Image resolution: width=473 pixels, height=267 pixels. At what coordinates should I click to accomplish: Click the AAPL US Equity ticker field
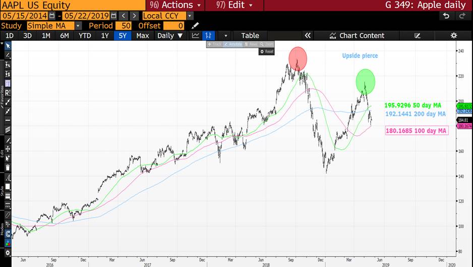tap(73, 5)
